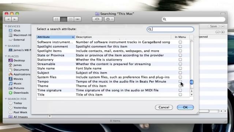Open Macintosh HD in sidebar
The width and height of the screenshot is (234, 132).
(x=20, y=35)
